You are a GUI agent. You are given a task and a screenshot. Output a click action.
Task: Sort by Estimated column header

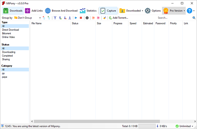[148, 23]
